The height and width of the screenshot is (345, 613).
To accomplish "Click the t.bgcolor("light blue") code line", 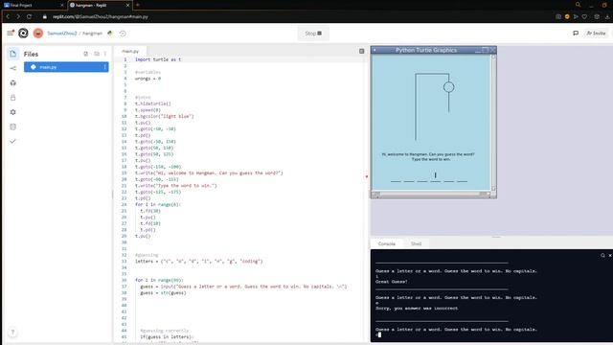I will (x=164, y=116).
